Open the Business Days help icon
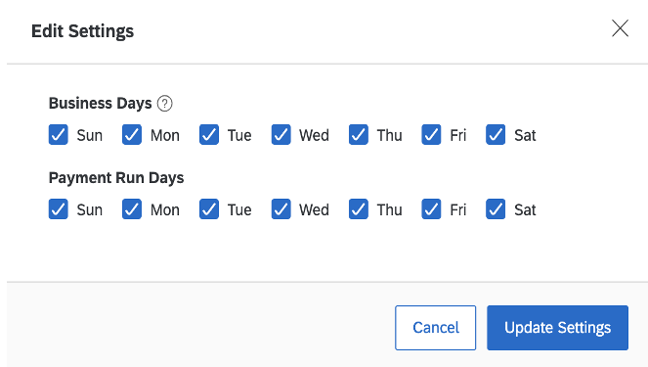The width and height of the screenshot is (648, 367). coord(164,104)
